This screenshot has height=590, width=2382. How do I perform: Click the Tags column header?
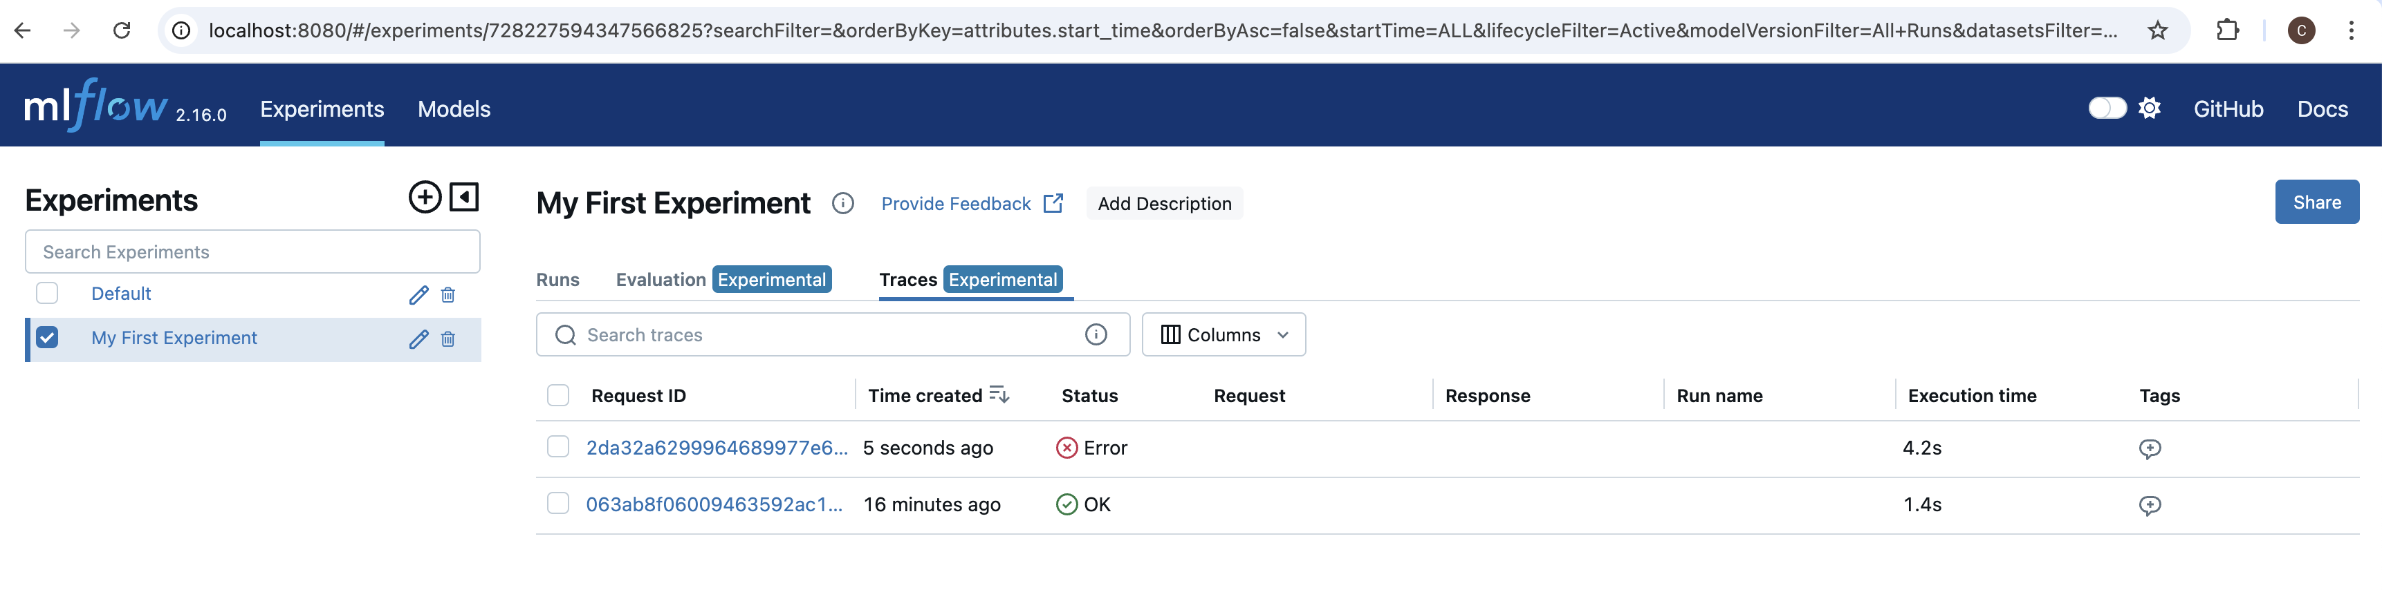coord(2160,395)
